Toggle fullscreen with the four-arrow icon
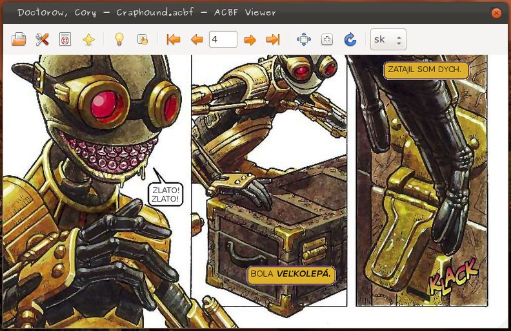This screenshot has height=331, width=511. point(304,39)
